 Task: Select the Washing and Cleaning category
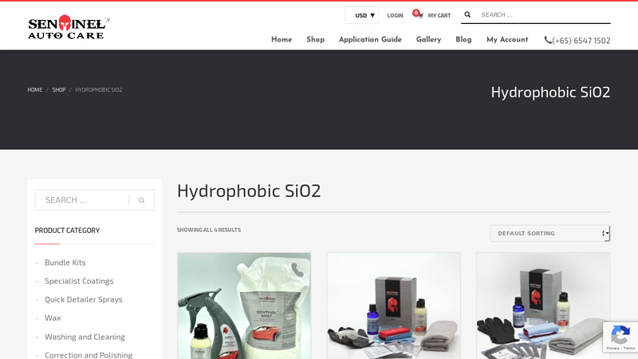[x=85, y=337]
